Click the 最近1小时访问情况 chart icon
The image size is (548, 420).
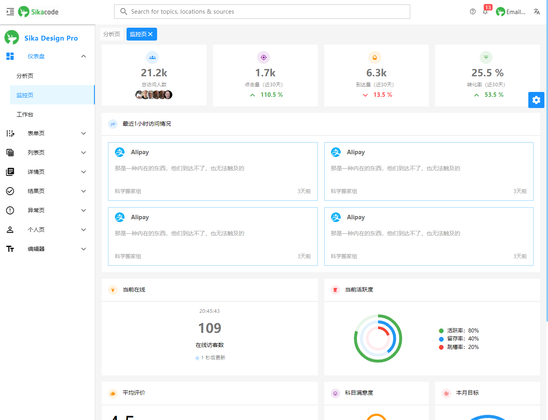click(113, 124)
